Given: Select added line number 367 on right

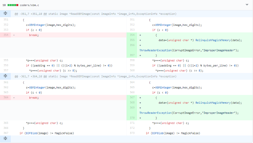Looking at the screenshot, I should point(132,98).
